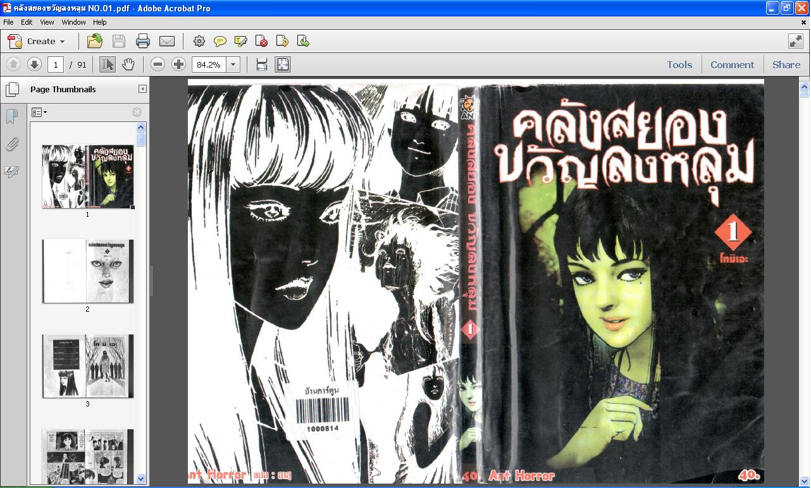
Task: Click the window title bar Acrobat icon
Action: pyautogui.click(x=6, y=8)
